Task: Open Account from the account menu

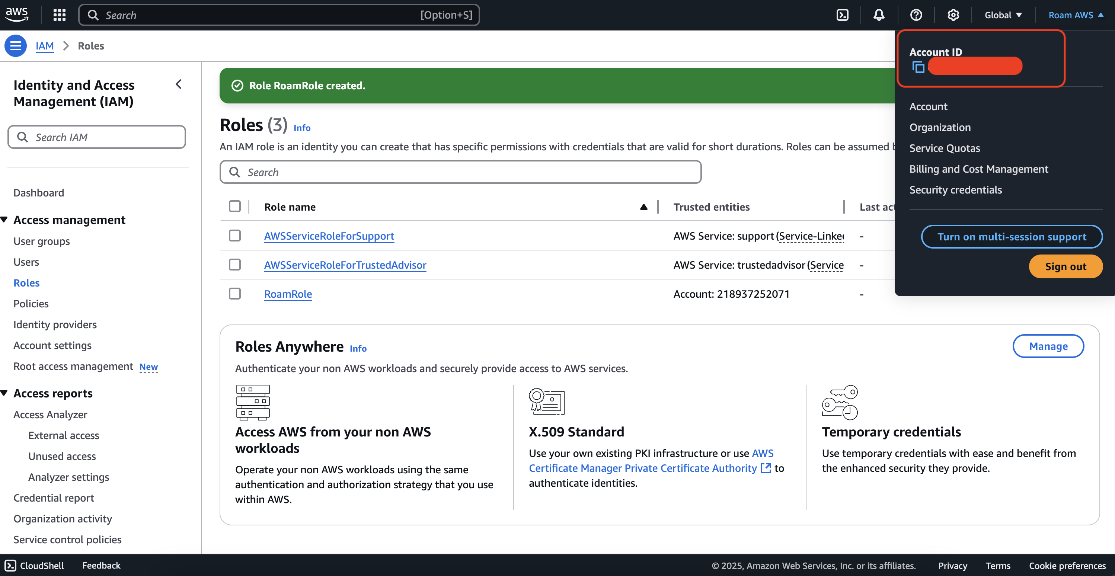Action: [928, 106]
